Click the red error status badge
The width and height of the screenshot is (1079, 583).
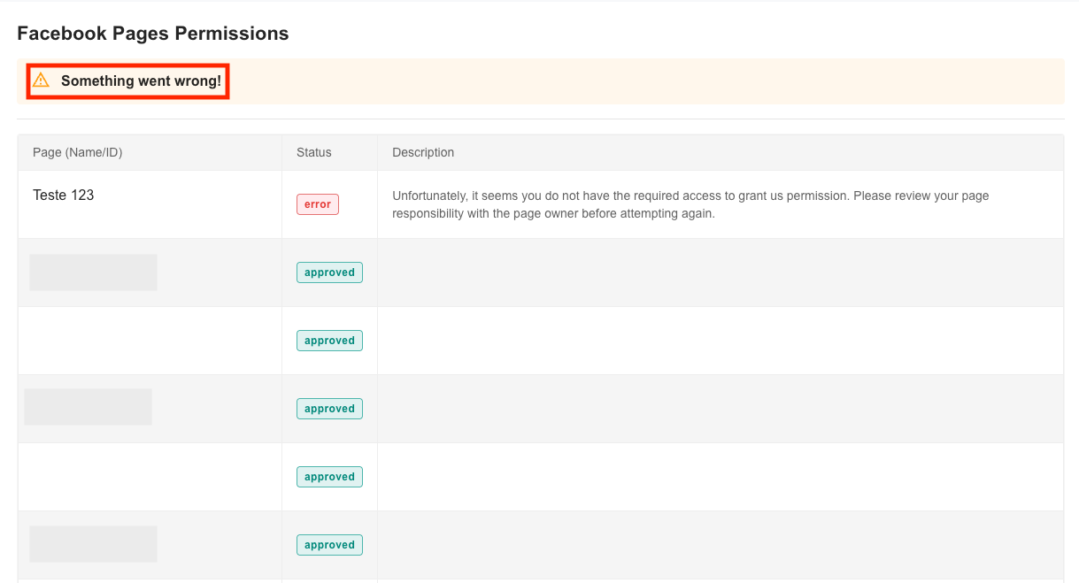coord(318,204)
